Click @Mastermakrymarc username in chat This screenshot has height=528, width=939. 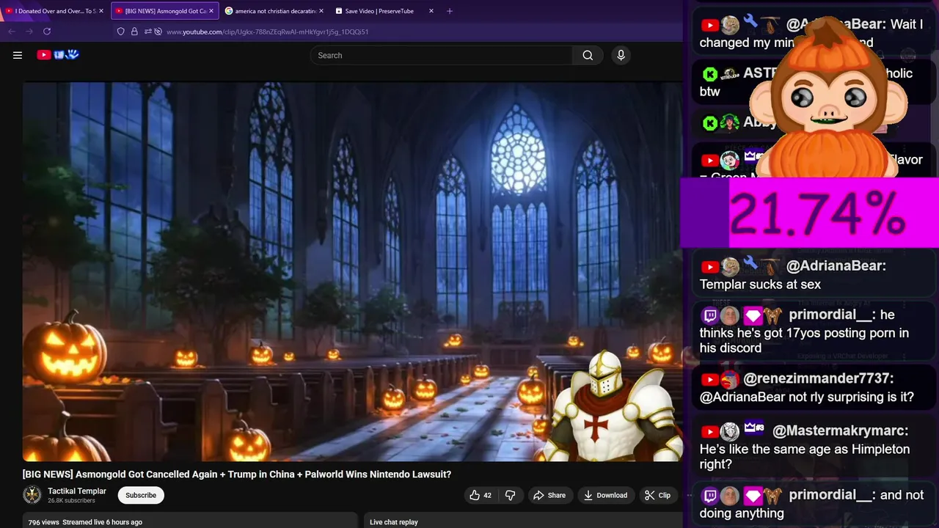click(841, 430)
